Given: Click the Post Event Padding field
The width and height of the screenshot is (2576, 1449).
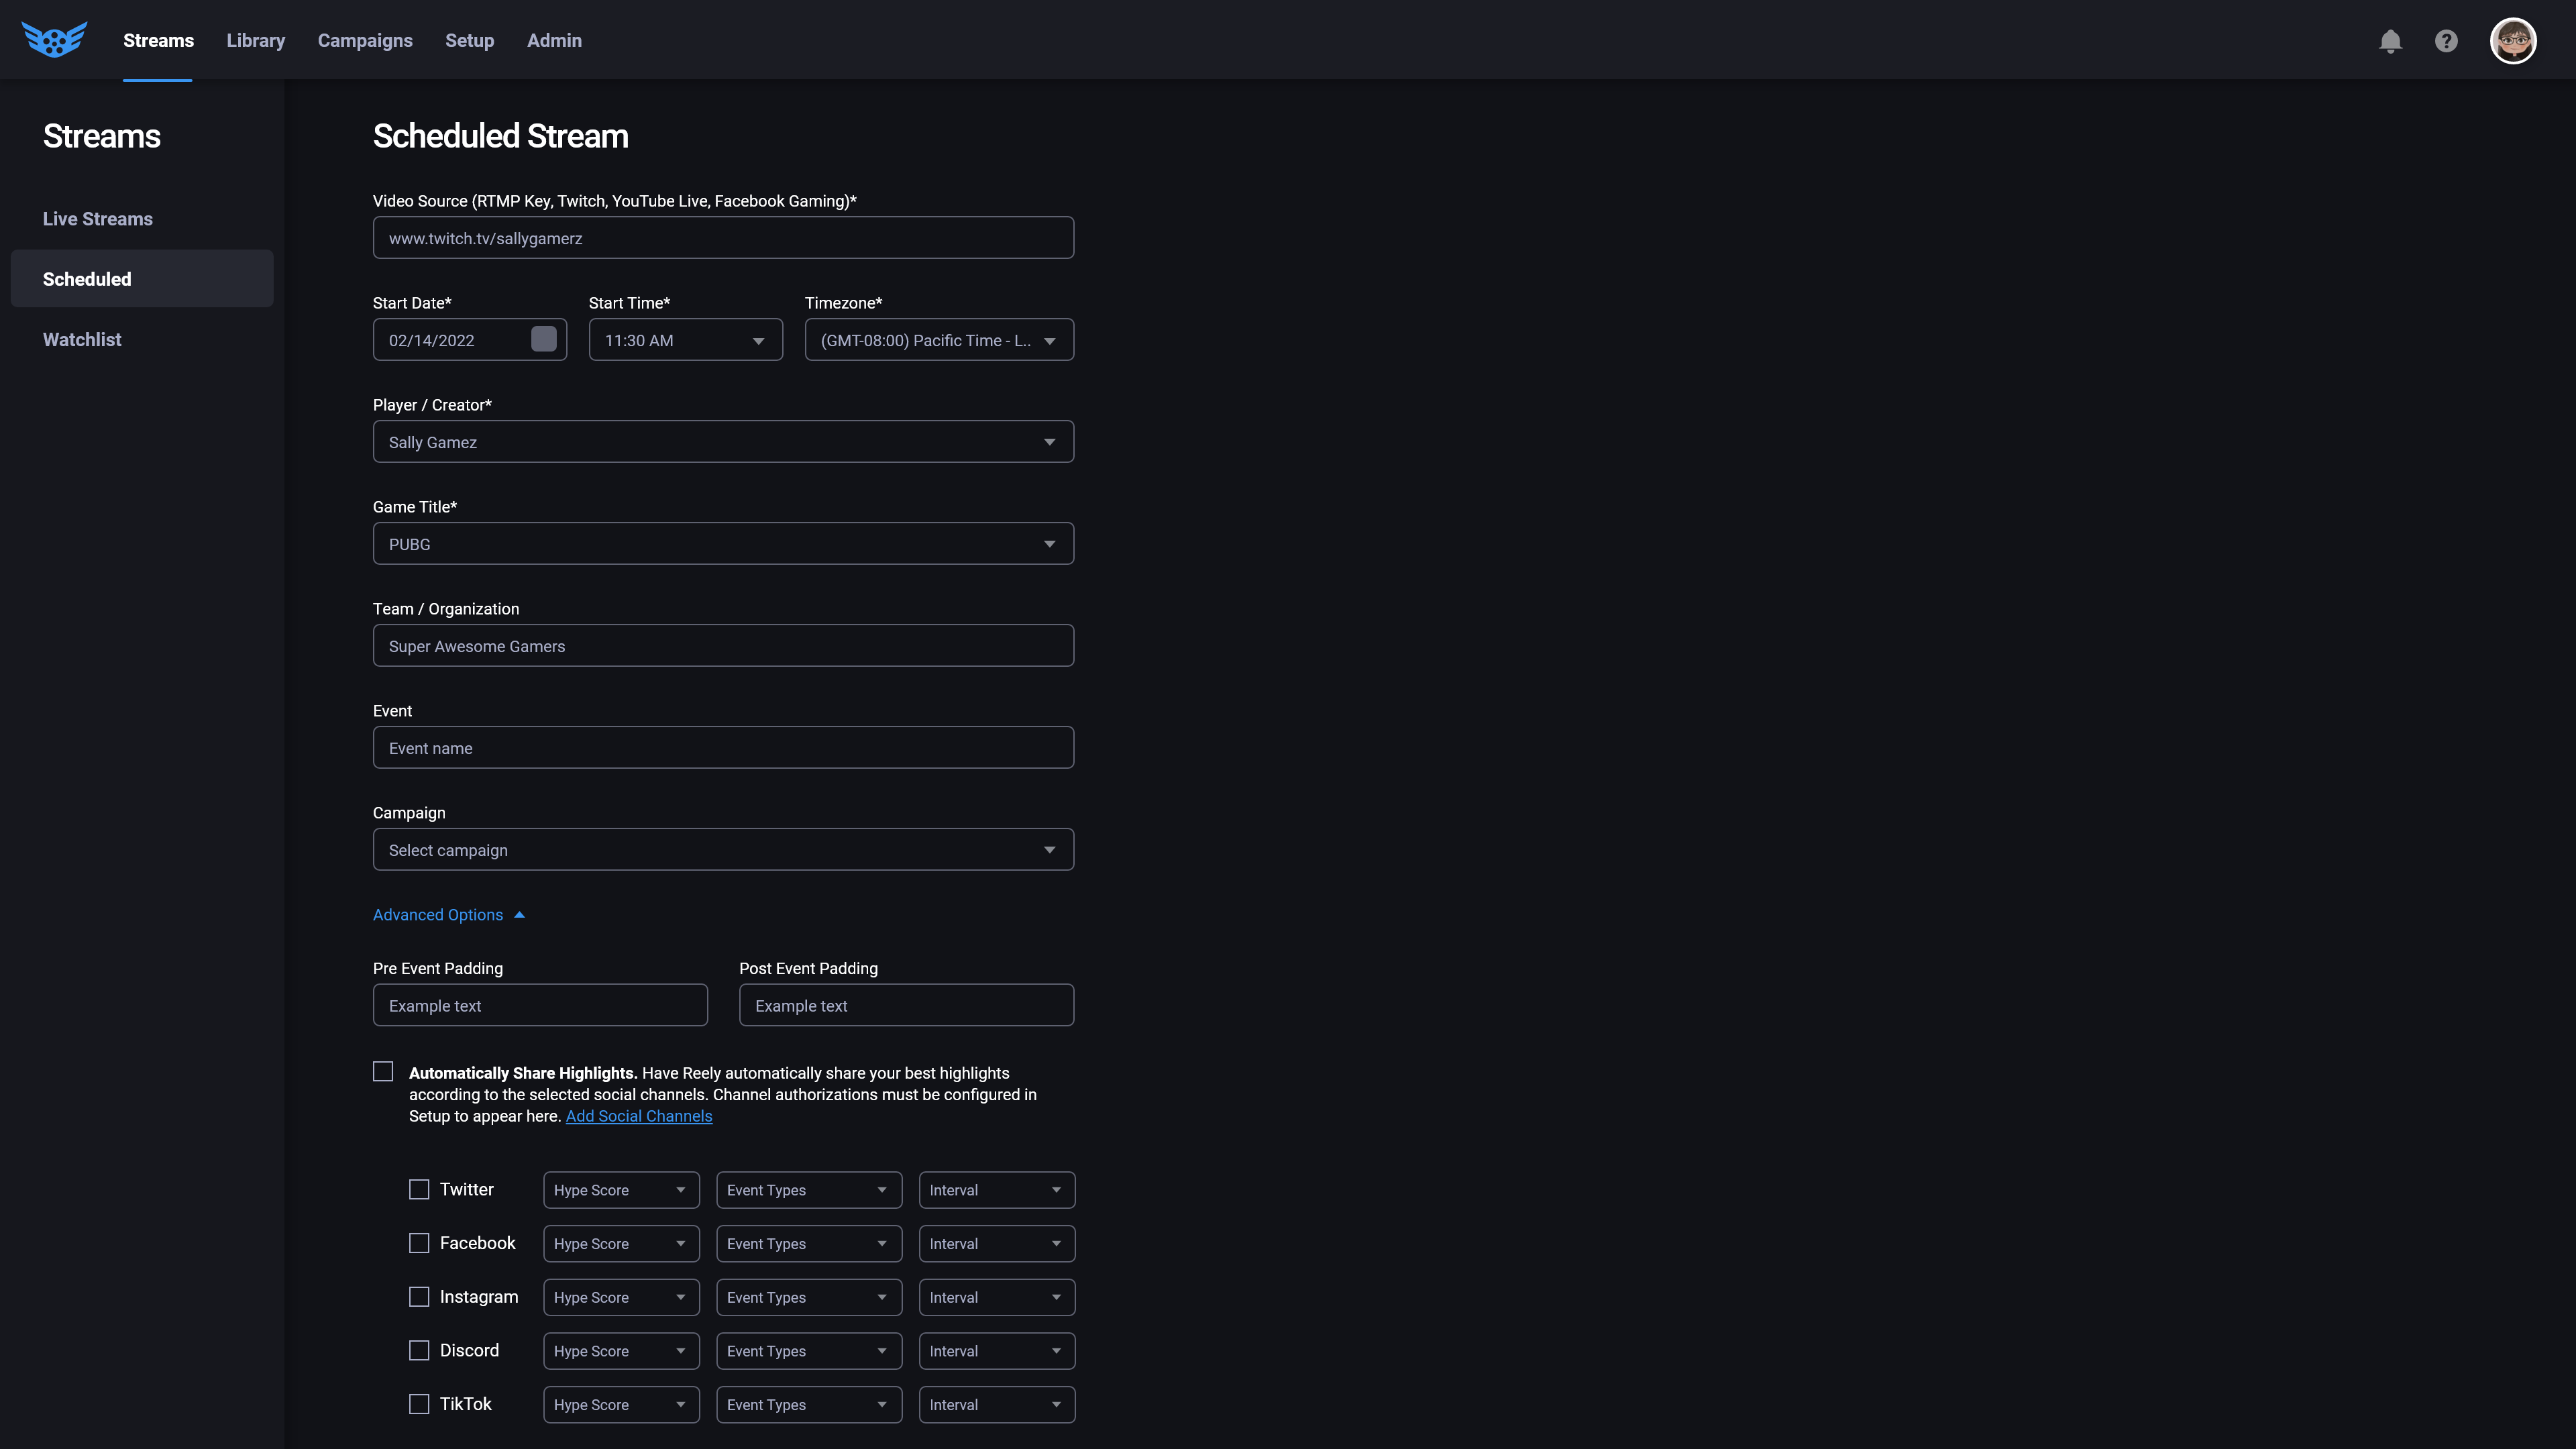Looking at the screenshot, I should tap(906, 1005).
